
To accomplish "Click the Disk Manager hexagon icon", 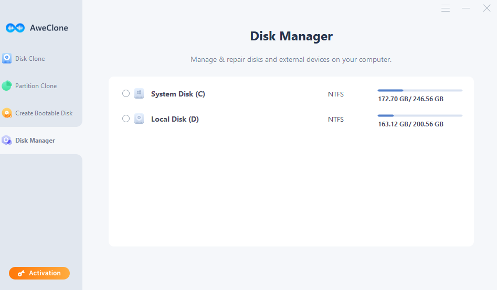I will pyautogui.click(x=7, y=140).
